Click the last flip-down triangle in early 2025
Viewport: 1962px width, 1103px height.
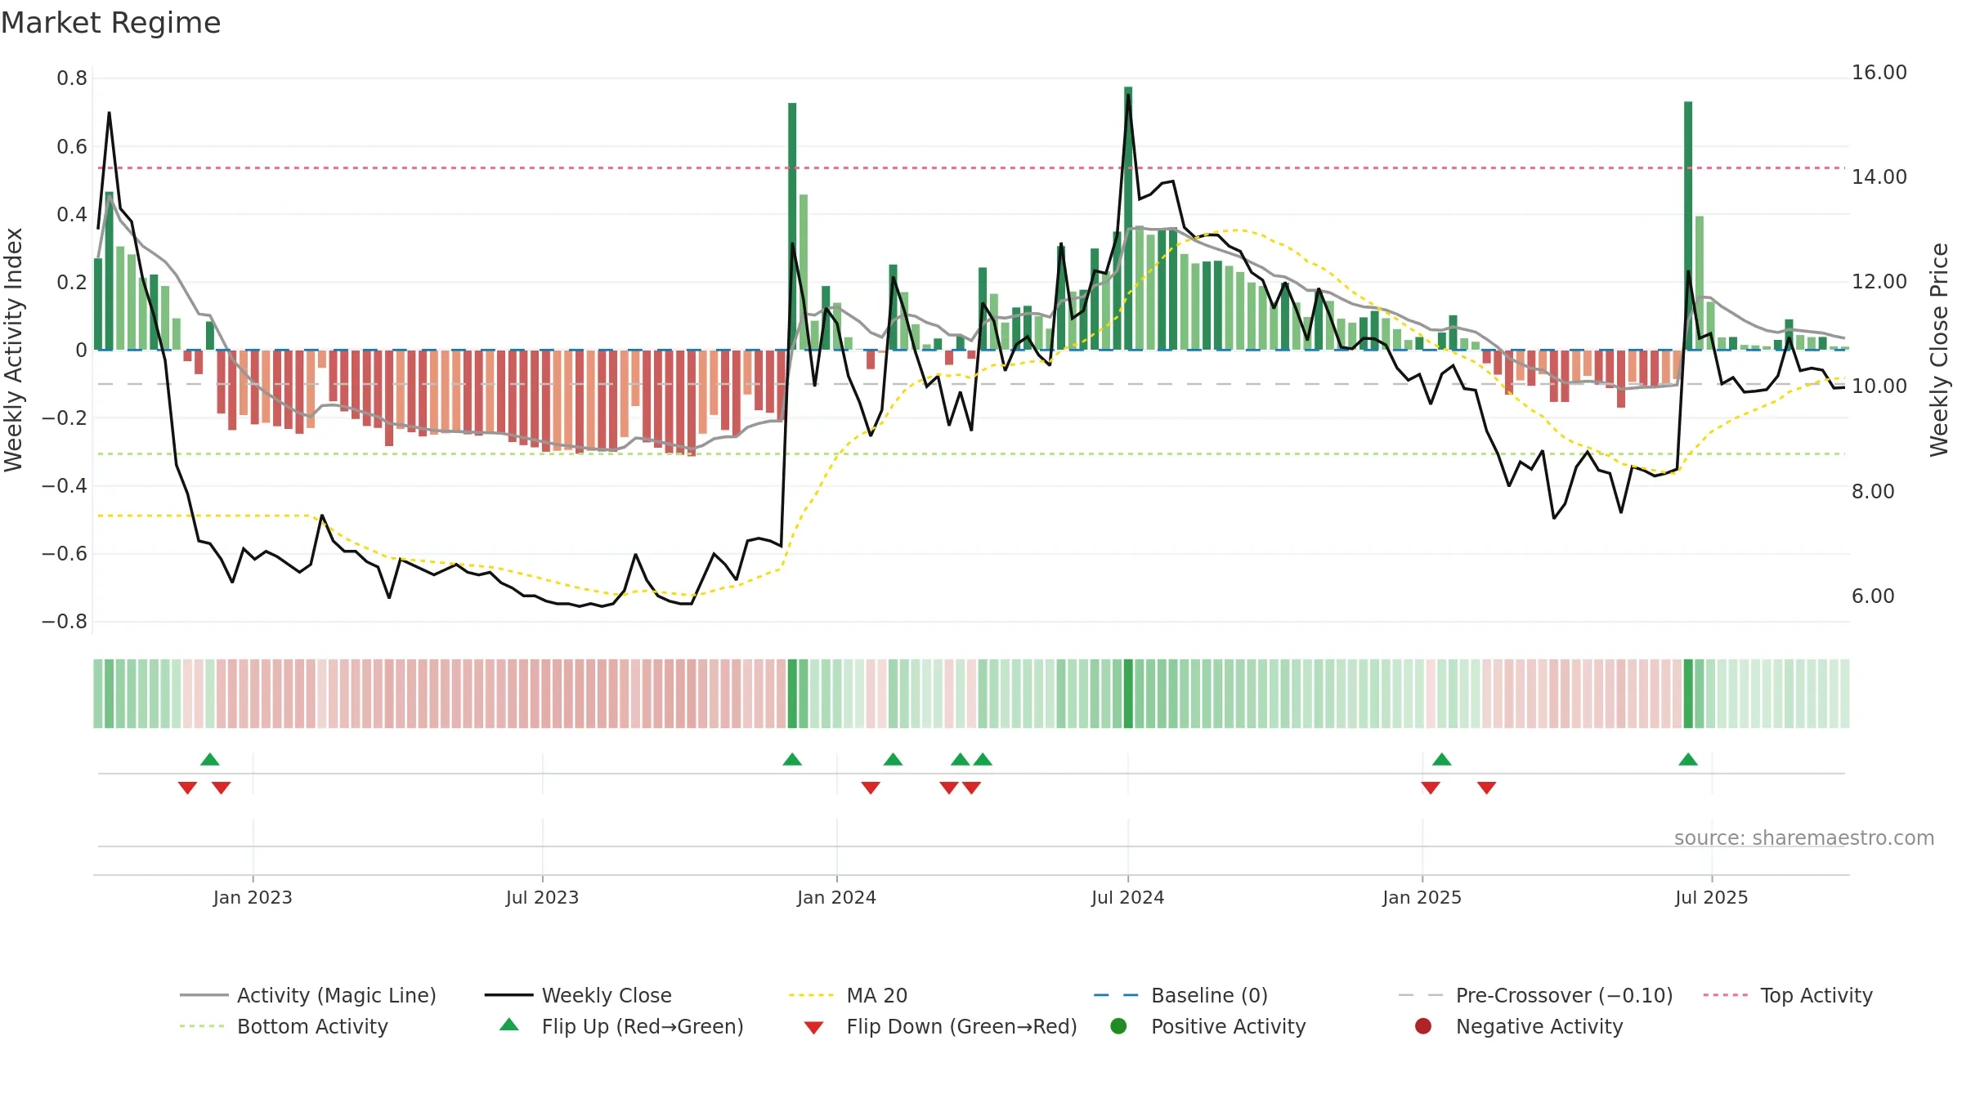point(1487,788)
